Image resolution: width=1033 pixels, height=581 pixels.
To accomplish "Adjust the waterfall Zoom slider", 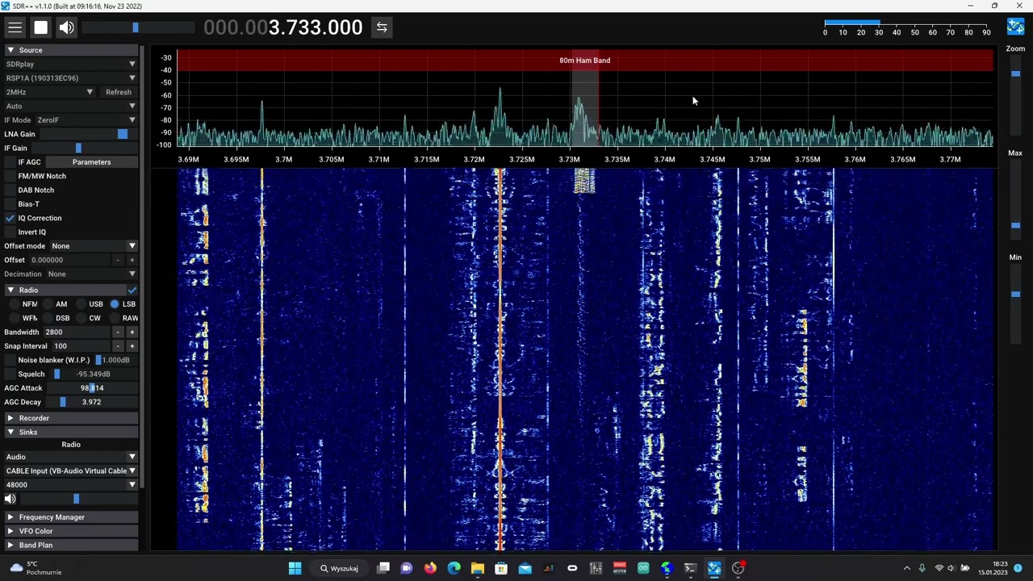I will (1015, 97).
